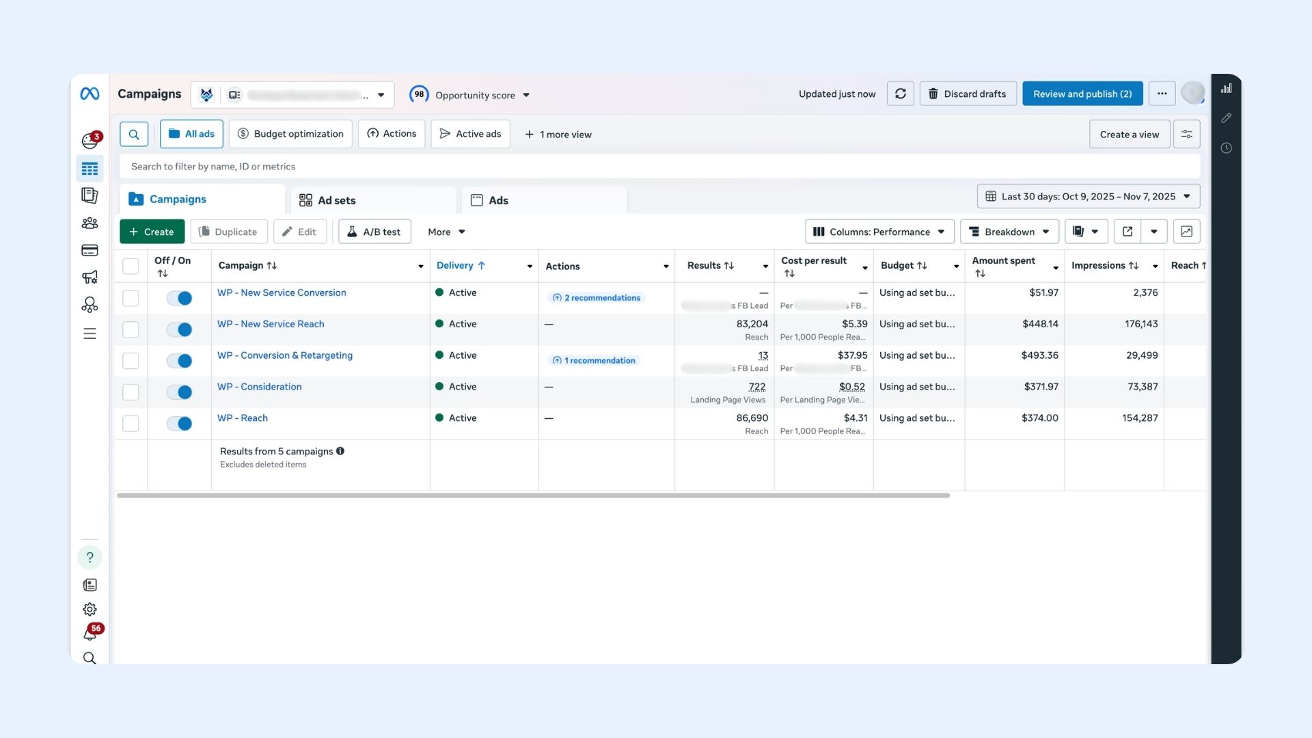
Task: Select the WP - New Service Reach checkbox
Action: [131, 329]
